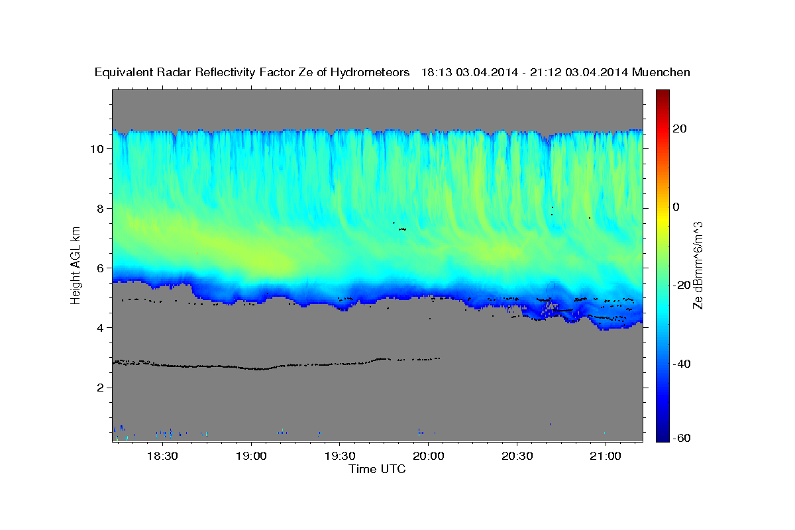The height and width of the screenshot is (530, 795).
Task: Select the '19:00' time tick label
Action: [x=251, y=456]
